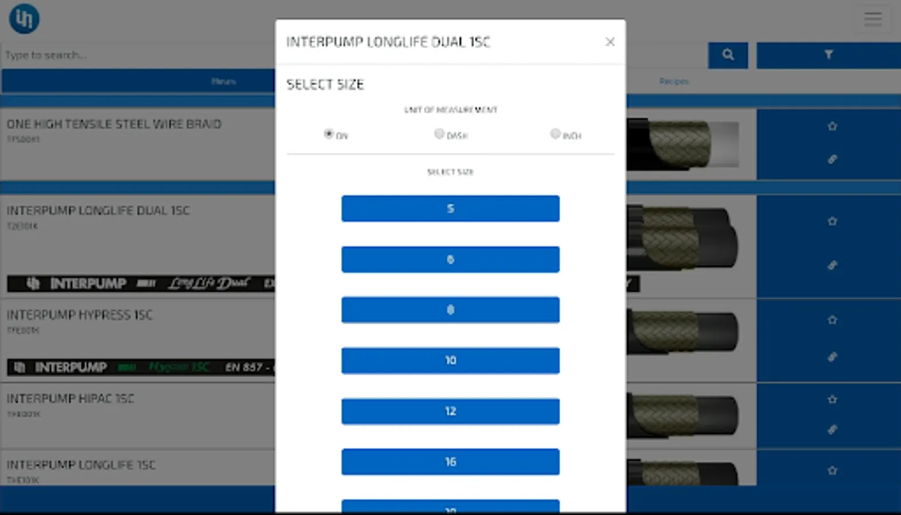The height and width of the screenshot is (515, 901).
Task: Pencil icon for One High Tensile Steel Wire Braid
Action: (832, 159)
